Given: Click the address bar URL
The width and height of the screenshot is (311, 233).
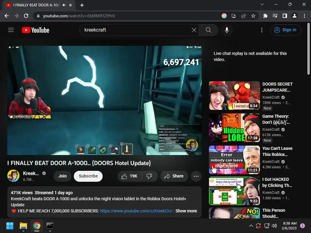Looking at the screenshot, I should pyautogui.click(x=79, y=16).
